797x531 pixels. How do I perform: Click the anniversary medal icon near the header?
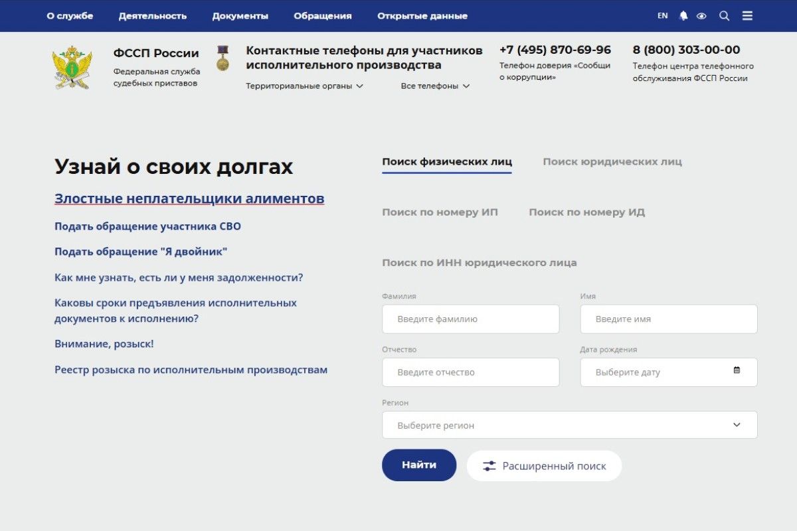[222, 60]
